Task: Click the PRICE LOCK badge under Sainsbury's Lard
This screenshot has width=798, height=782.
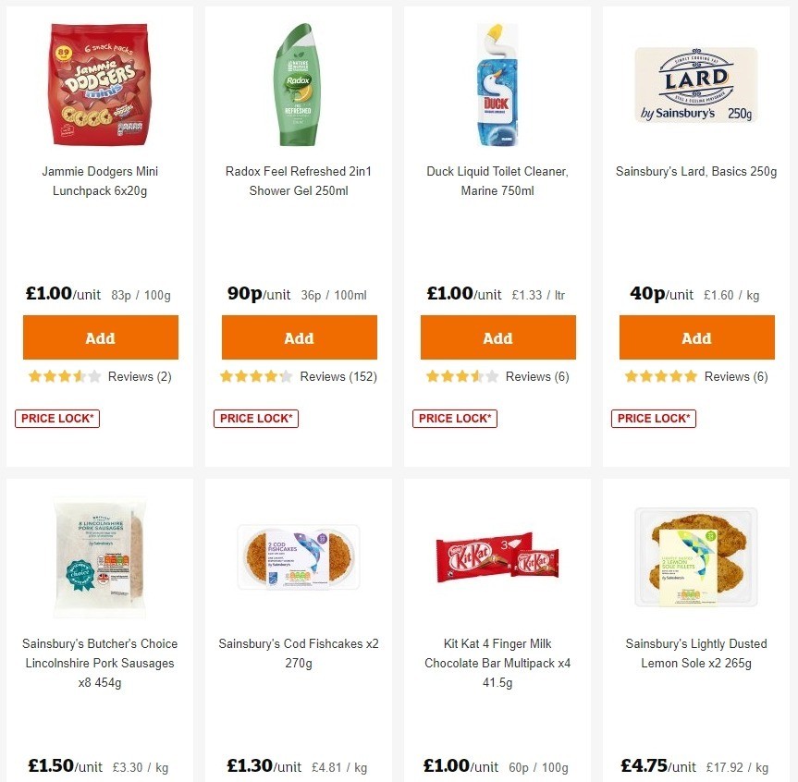Action: point(653,418)
